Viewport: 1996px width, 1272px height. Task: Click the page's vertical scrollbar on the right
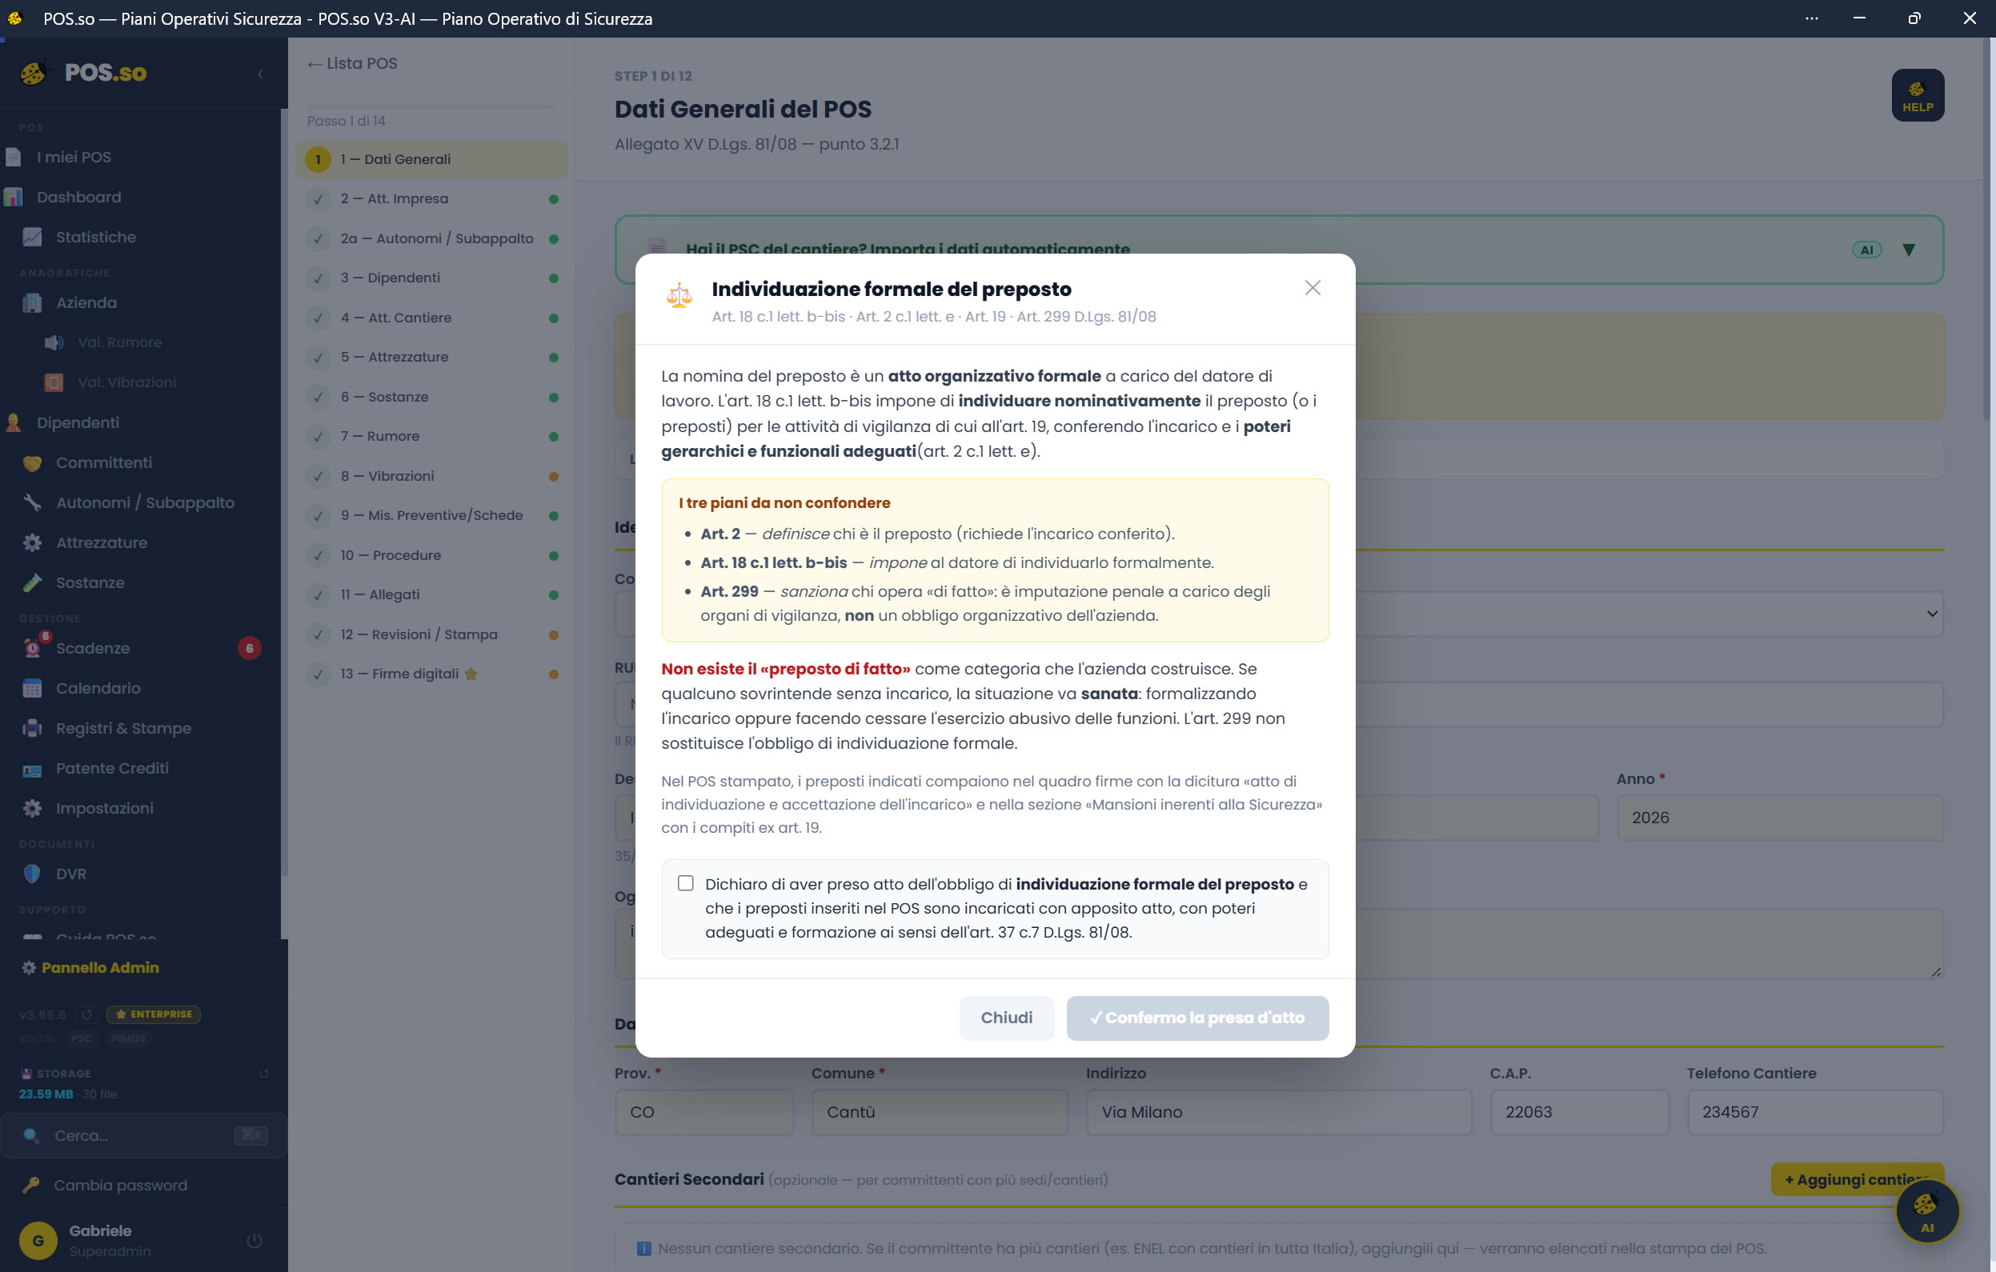tap(1989, 232)
